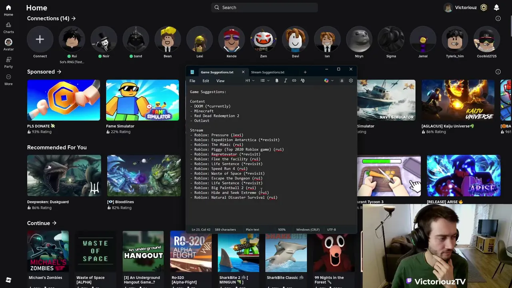Close the Game Suggestions.txt tab
The image size is (512, 288).
tap(243, 72)
